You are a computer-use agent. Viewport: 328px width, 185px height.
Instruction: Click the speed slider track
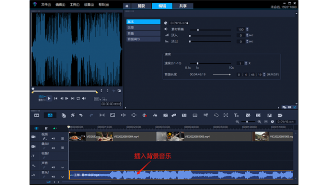(x=210, y=63)
